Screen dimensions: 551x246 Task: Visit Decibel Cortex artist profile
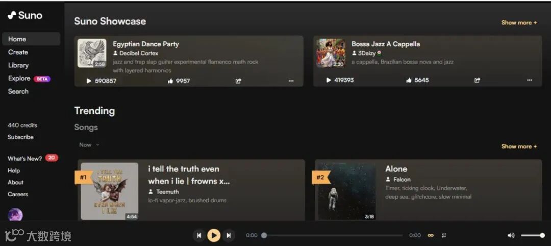pos(136,53)
